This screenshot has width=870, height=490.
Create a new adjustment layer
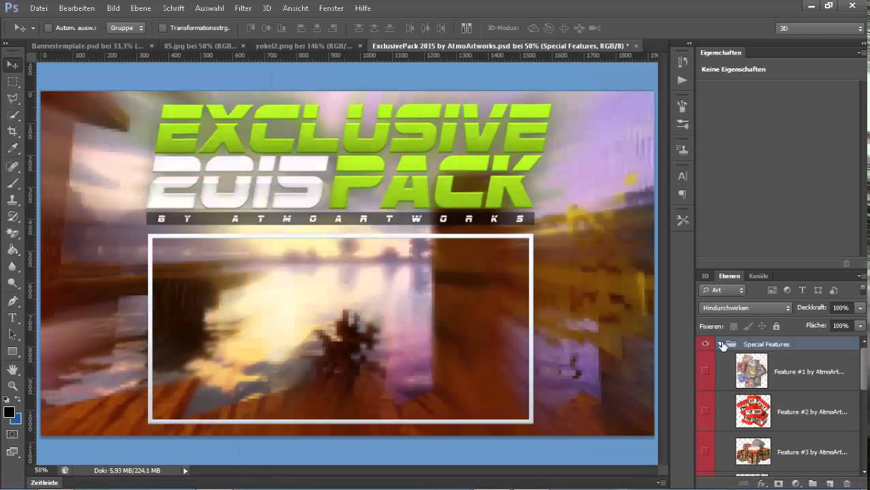(796, 484)
